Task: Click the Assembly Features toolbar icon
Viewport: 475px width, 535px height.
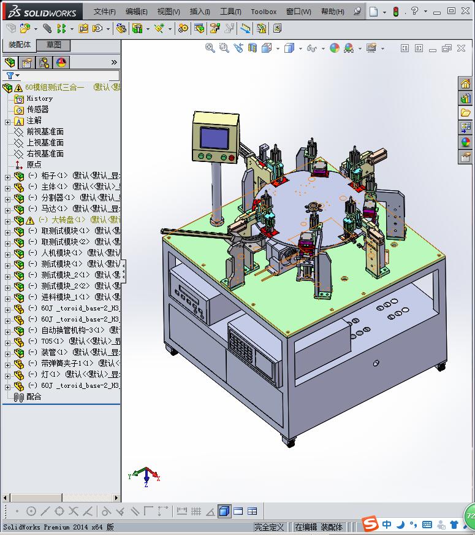Action: coord(137,28)
